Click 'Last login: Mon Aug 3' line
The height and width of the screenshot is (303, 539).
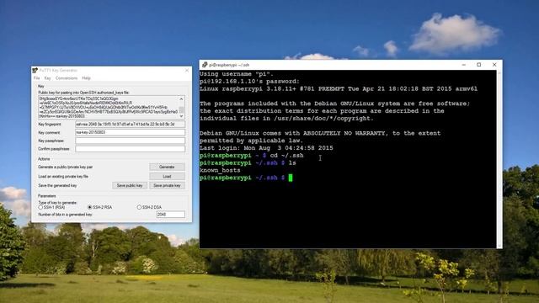(266, 148)
